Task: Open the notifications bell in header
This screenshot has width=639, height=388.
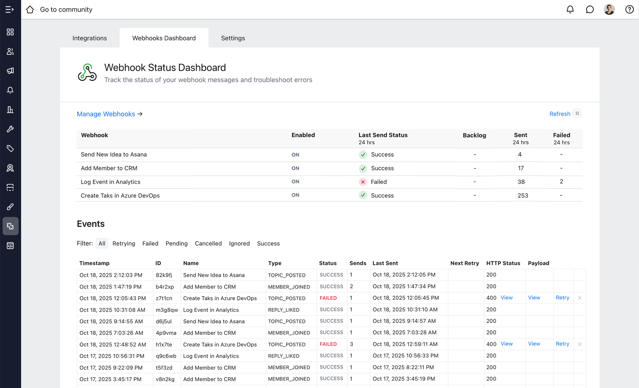Action: click(570, 10)
